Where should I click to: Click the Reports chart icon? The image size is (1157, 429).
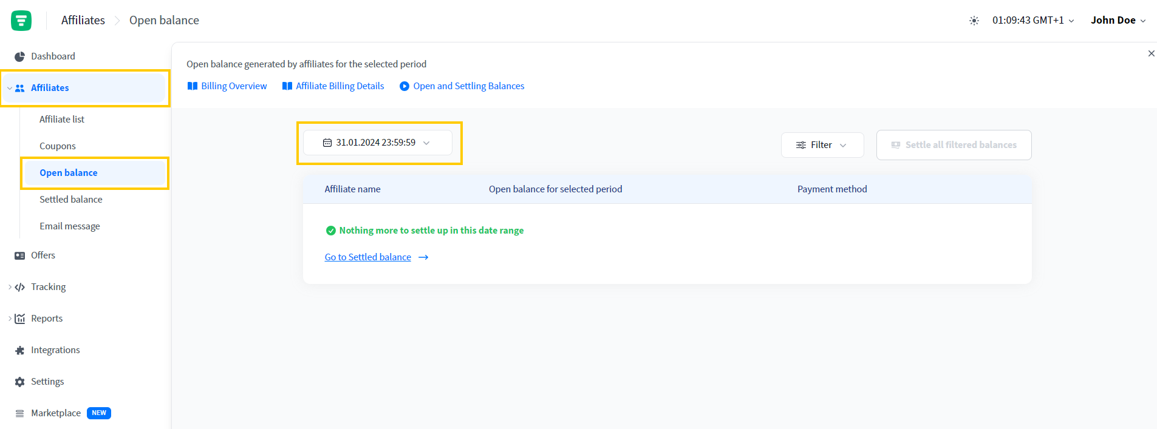coord(19,319)
